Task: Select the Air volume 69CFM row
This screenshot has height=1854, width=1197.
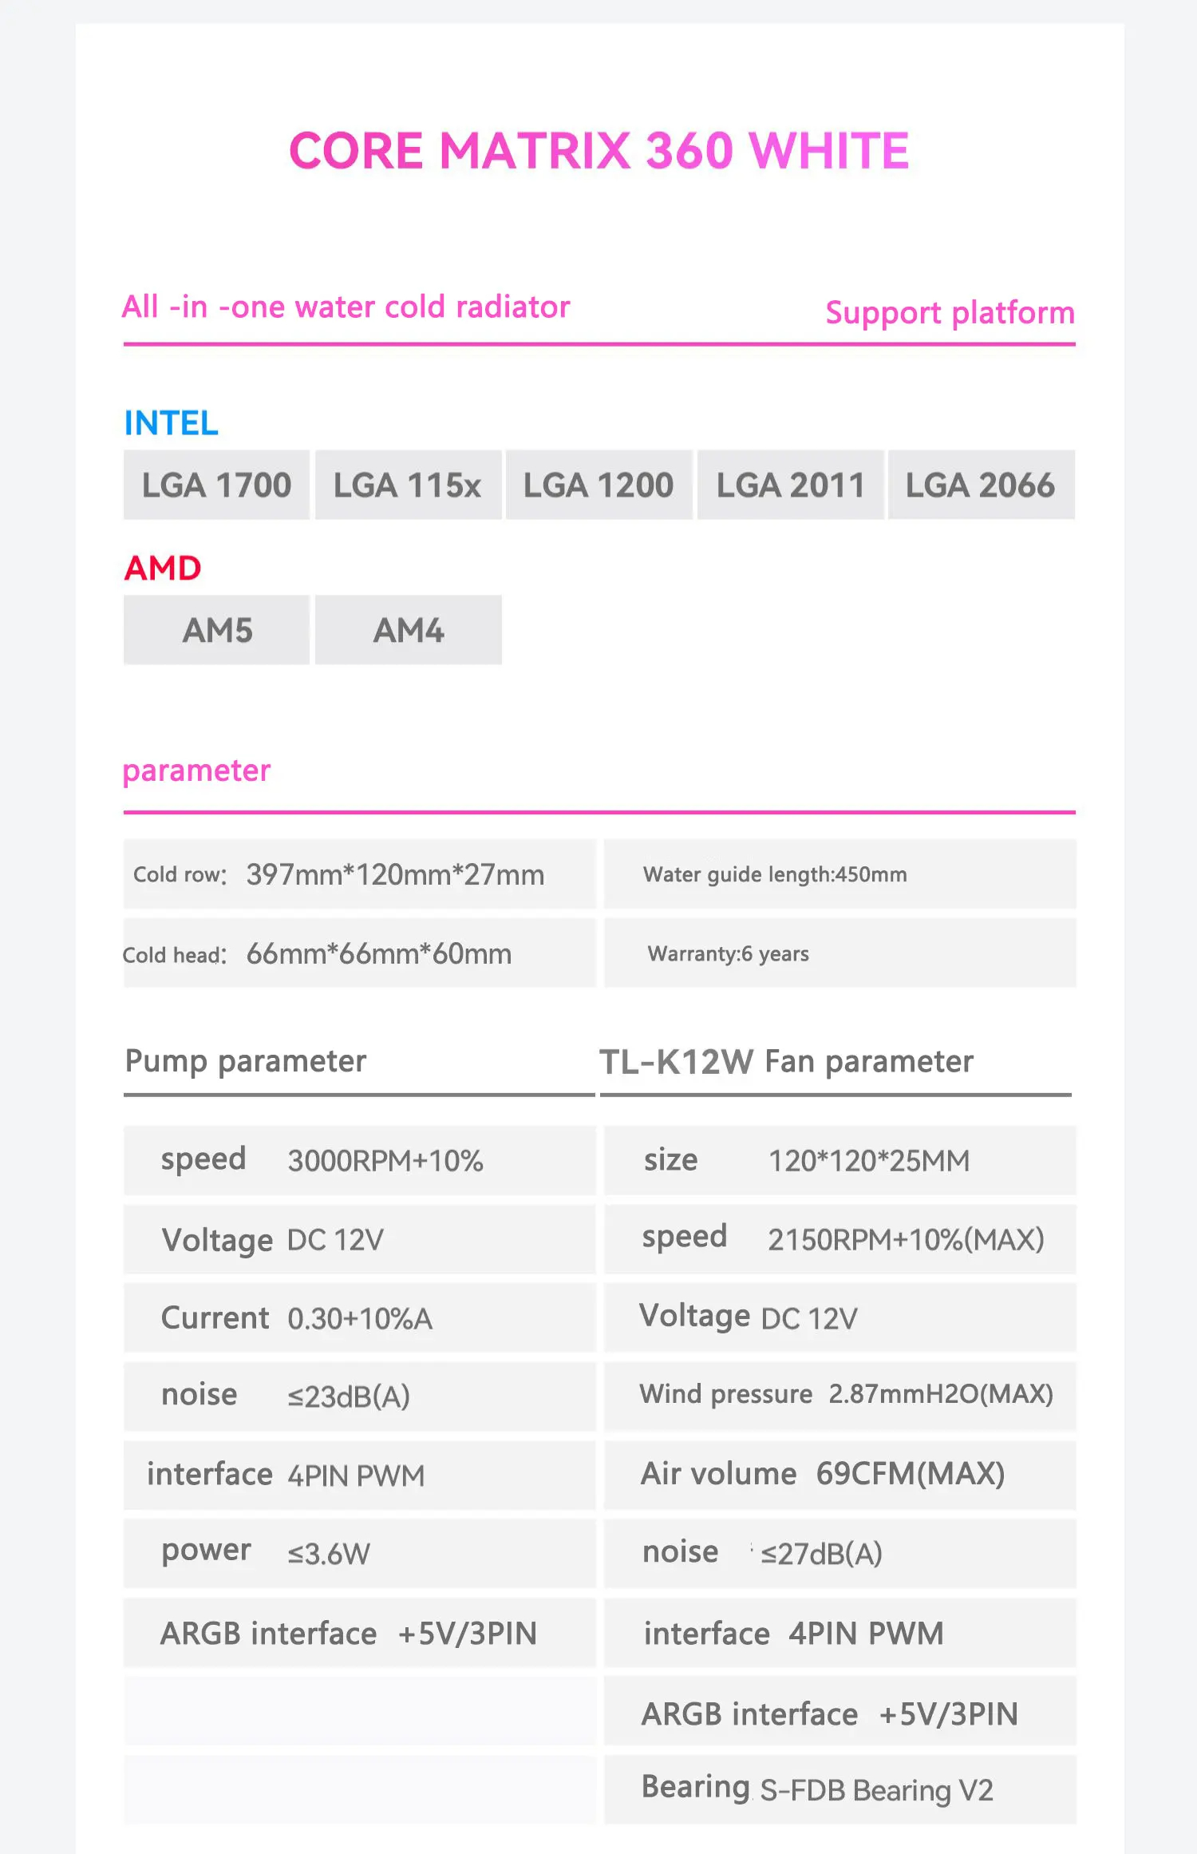Action: 839,1474
